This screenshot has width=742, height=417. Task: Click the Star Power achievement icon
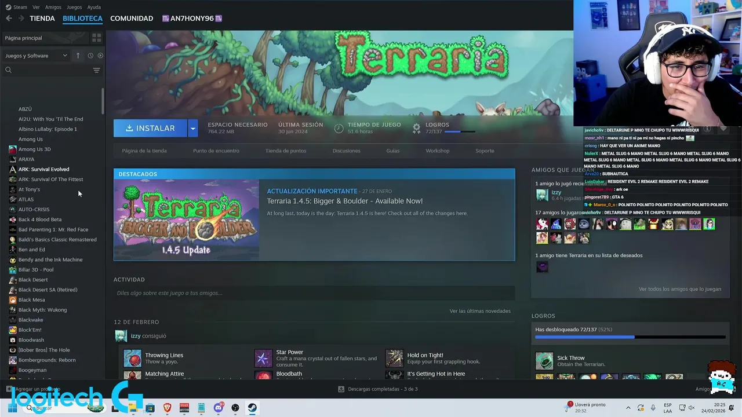(x=263, y=358)
